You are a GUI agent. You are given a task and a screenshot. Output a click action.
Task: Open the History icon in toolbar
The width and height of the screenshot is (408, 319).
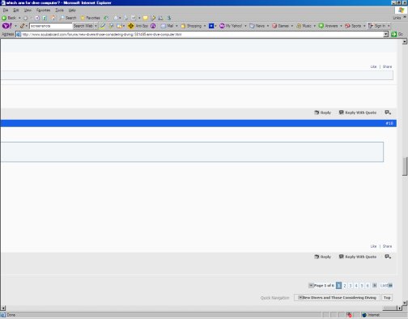pyautogui.click(x=106, y=18)
